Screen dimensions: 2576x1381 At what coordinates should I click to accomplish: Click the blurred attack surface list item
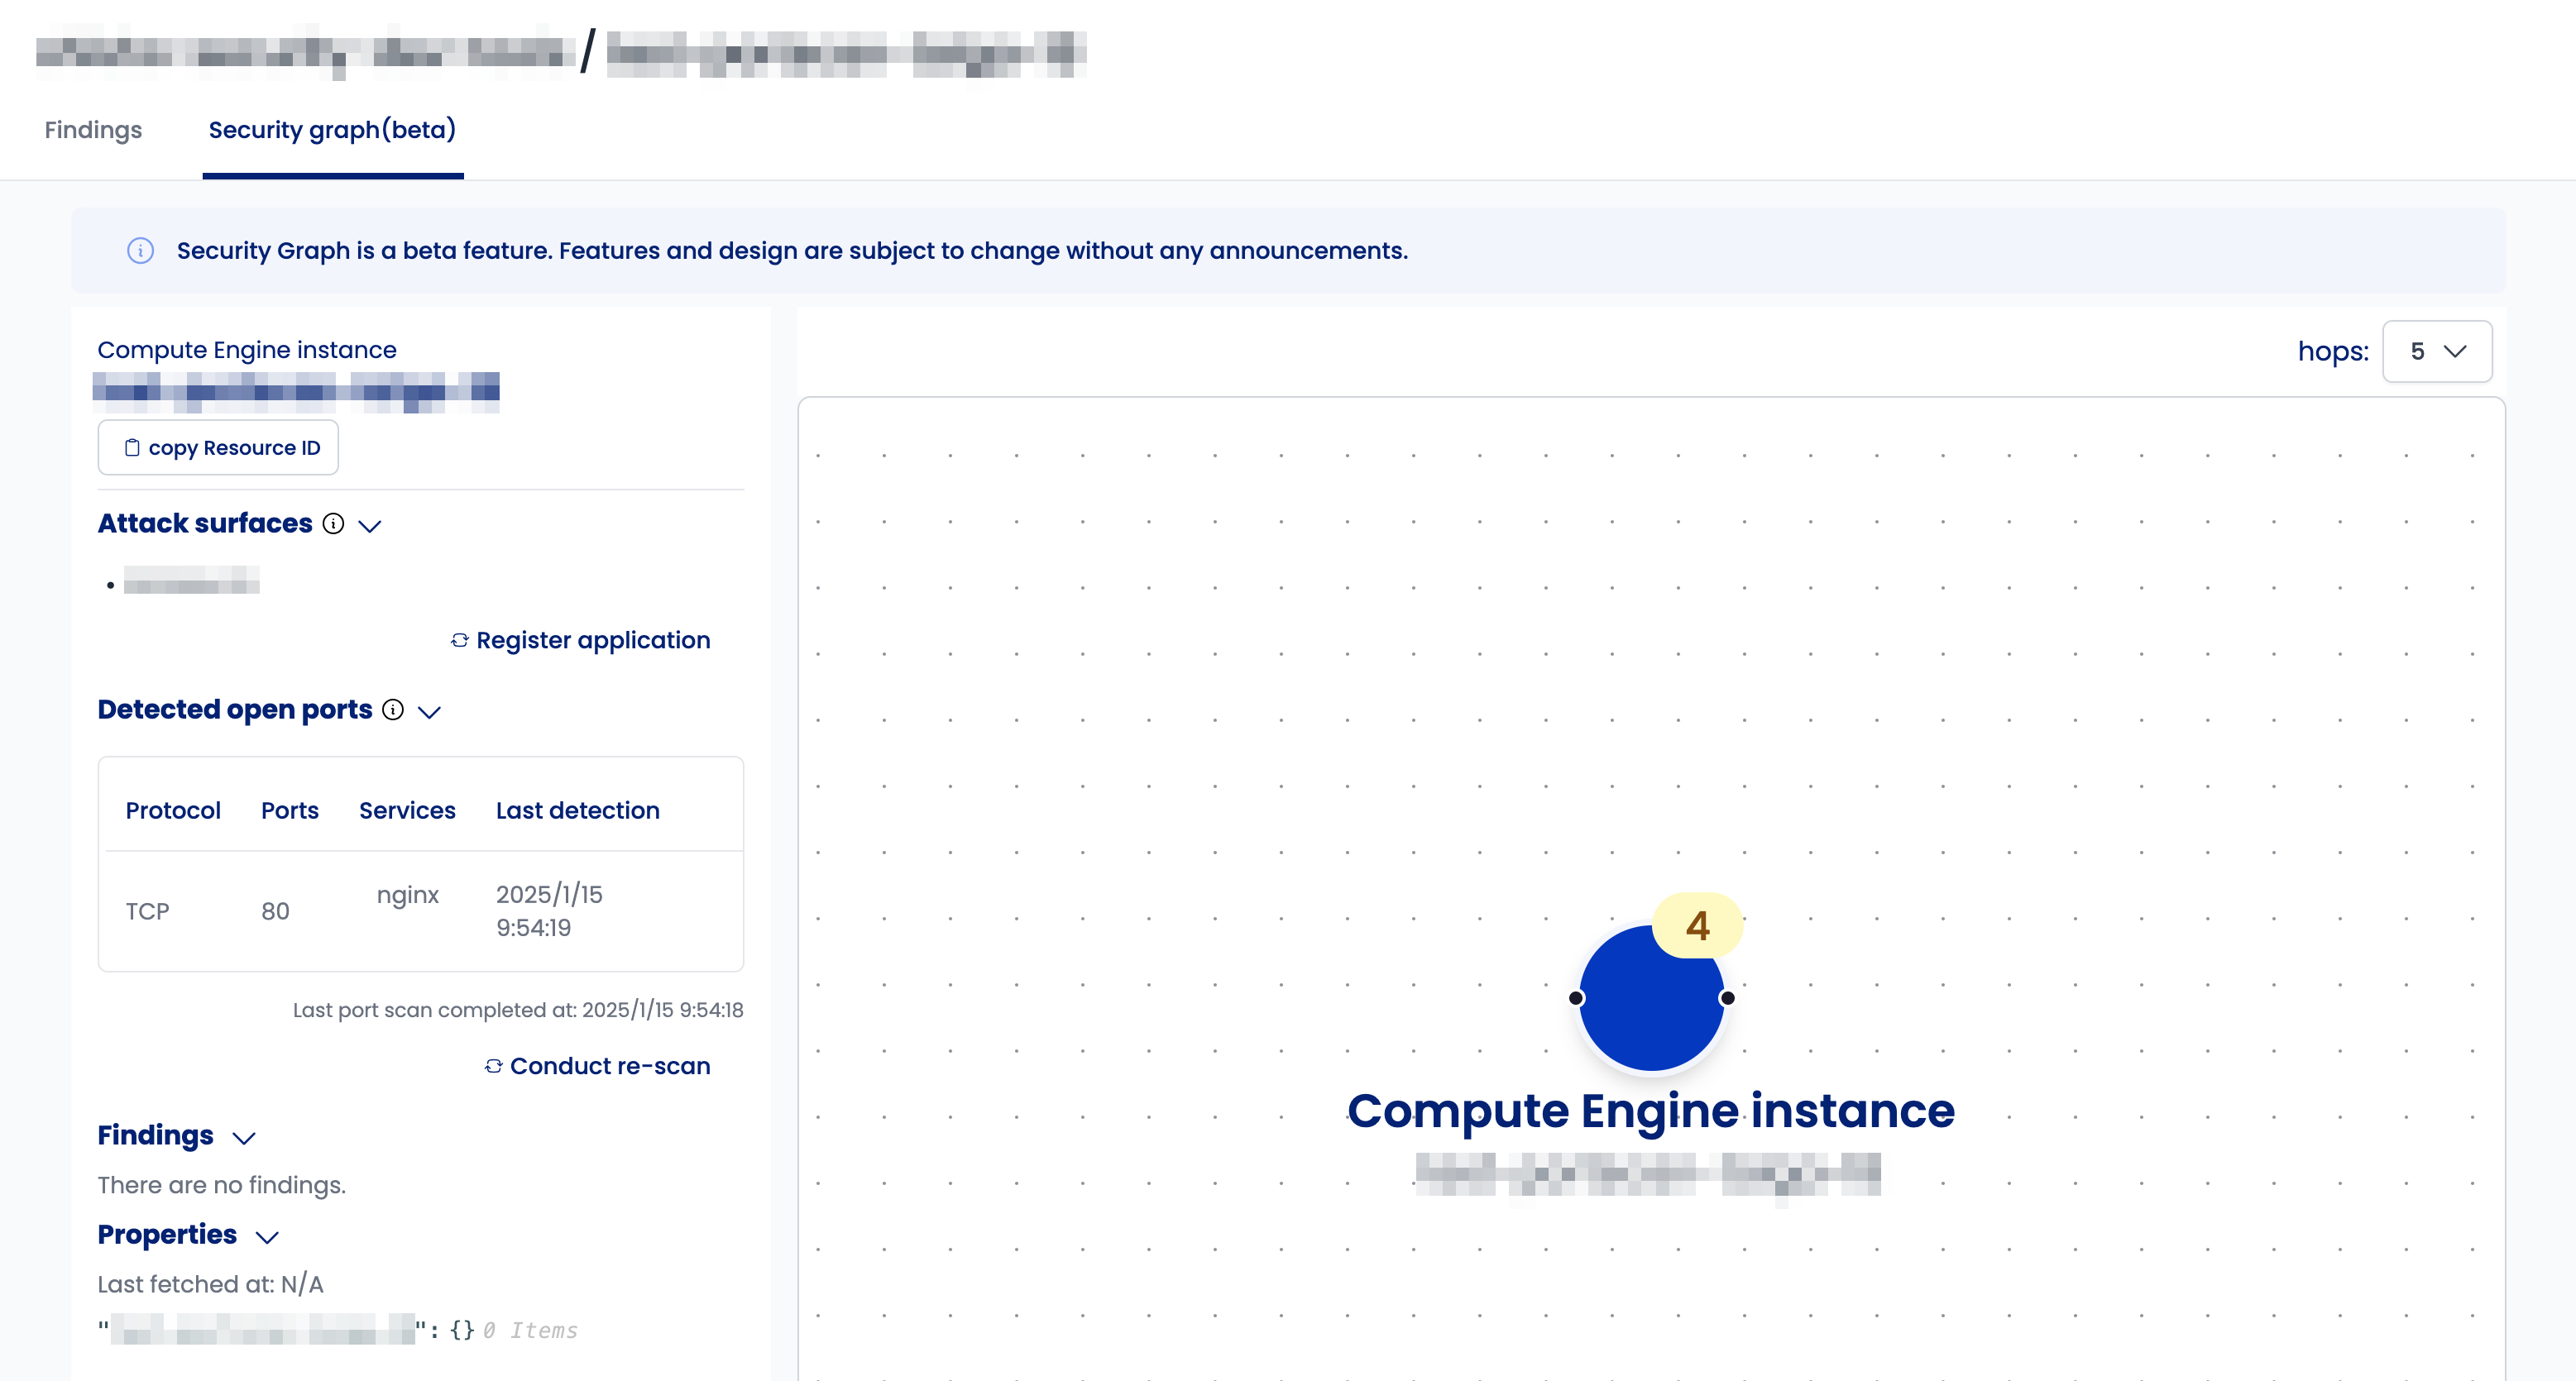coord(191,581)
